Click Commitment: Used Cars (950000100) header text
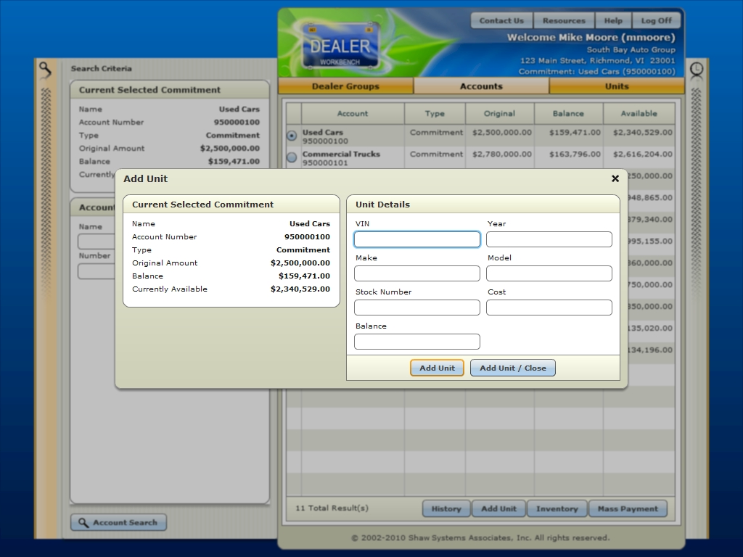The width and height of the screenshot is (743, 557). 596,72
